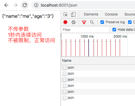This screenshot has width=135, height=106.
Task: Go forward with the browser forward arrow
Action: pos(16,5)
